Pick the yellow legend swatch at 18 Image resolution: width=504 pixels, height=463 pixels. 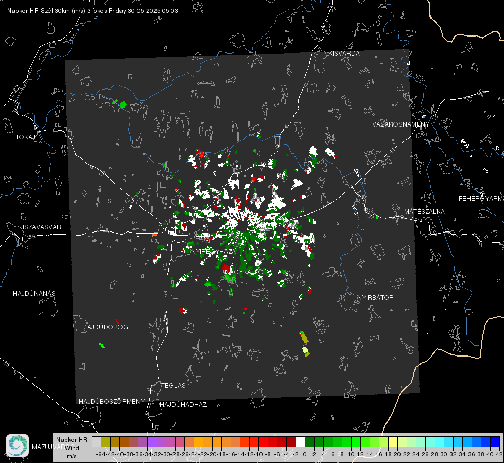point(393,441)
